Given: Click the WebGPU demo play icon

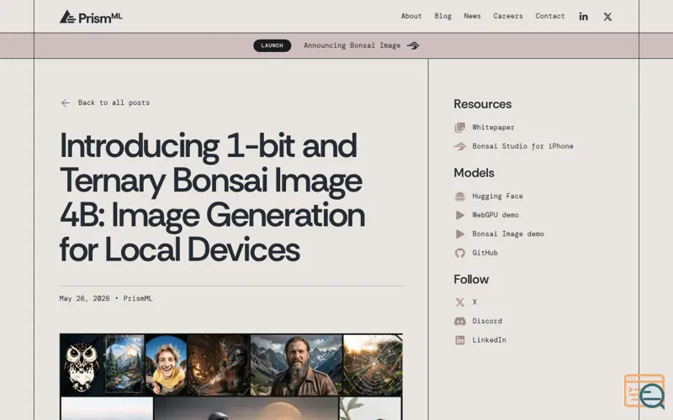Looking at the screenshot, I should (459, 215).
